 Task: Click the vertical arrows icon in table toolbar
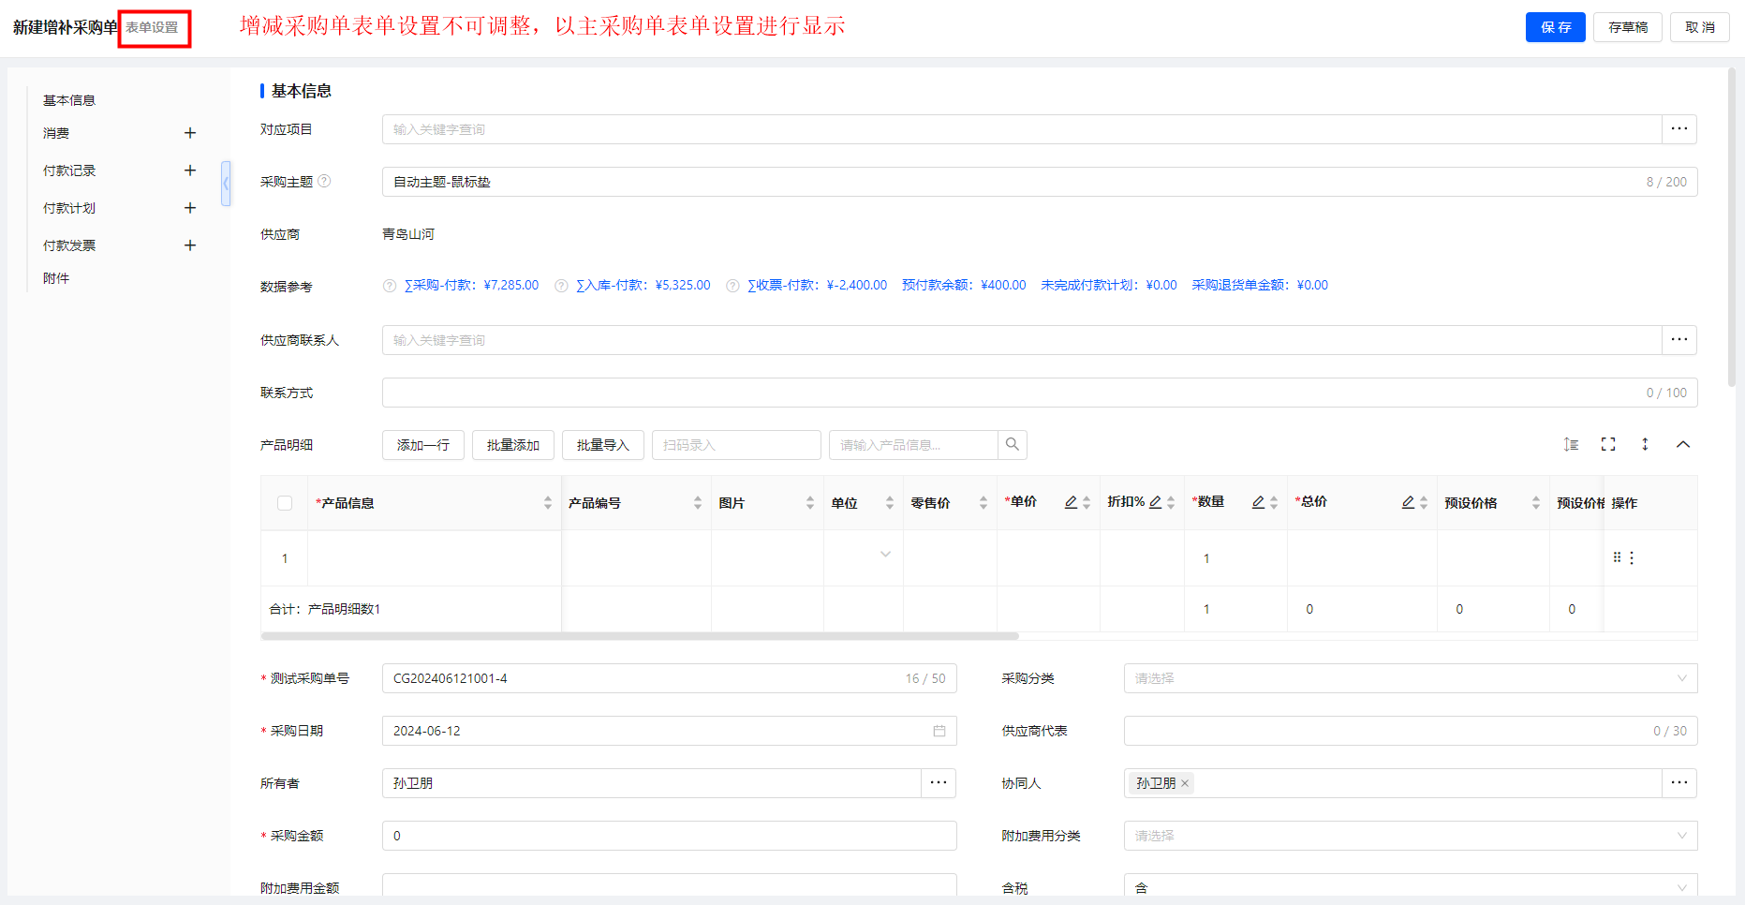tap(1645, 444)
